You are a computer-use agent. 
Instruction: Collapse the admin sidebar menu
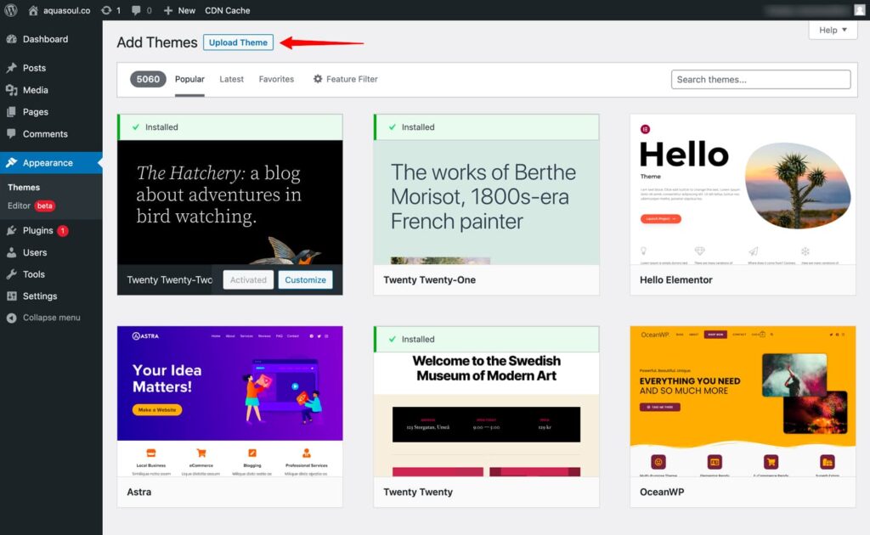[x=51, y=318]
